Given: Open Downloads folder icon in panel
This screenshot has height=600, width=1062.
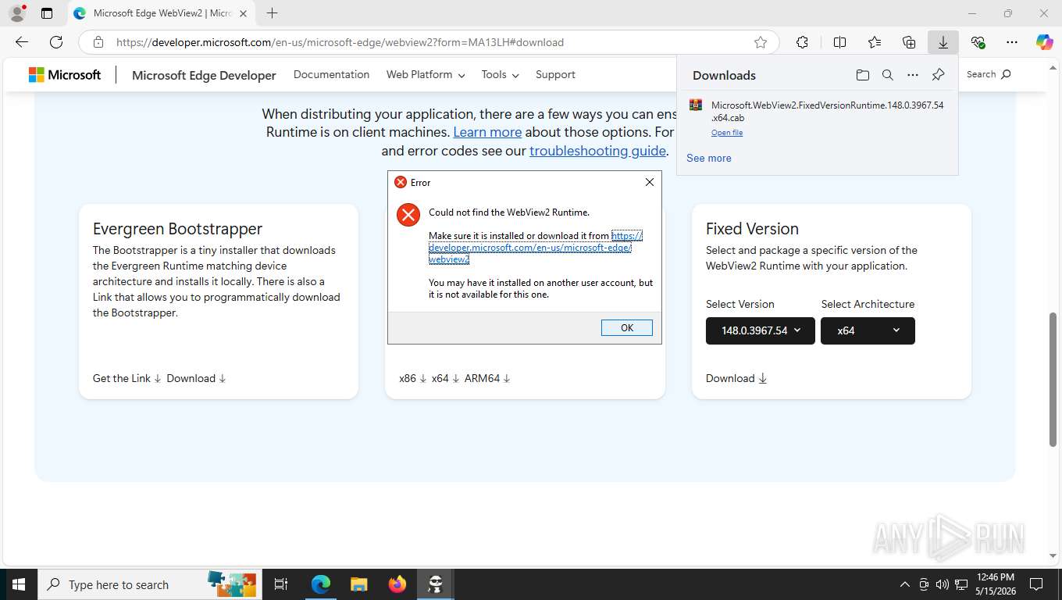Looking at the screenshot, I should (x=862, y=75).
